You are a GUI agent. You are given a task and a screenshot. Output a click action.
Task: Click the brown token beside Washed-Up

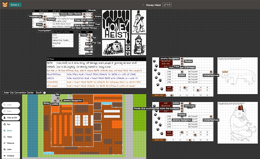44,16
